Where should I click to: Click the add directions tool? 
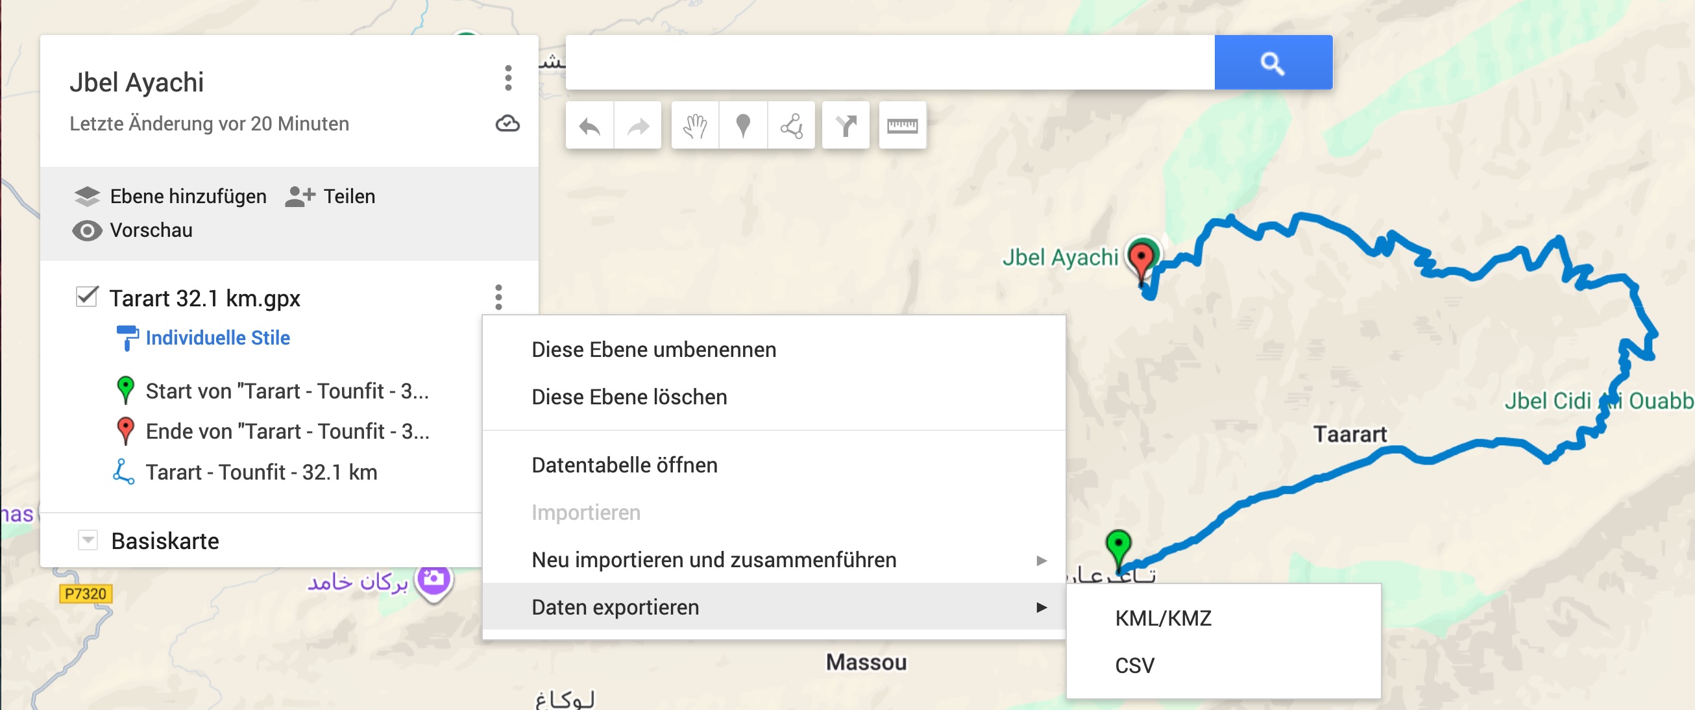(x=846, y=125)
